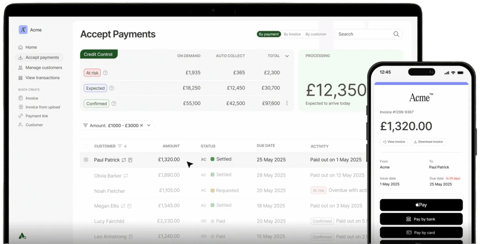The width and height of the screenshot is (480, 244).
Task: Click the help icon beside Expected
Action: (112, 88)
